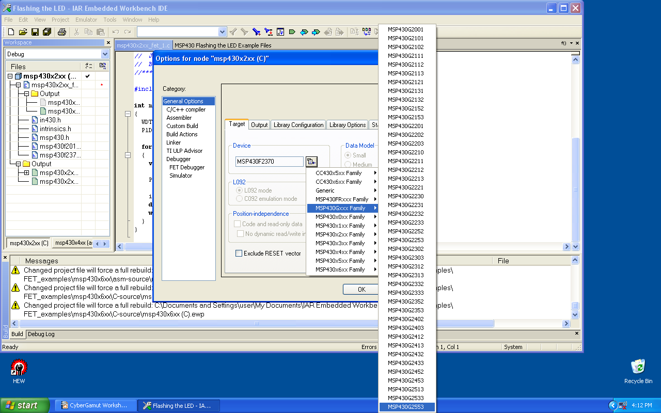
Task: Click the Save toolbar icon
Action: coord(35,32)
